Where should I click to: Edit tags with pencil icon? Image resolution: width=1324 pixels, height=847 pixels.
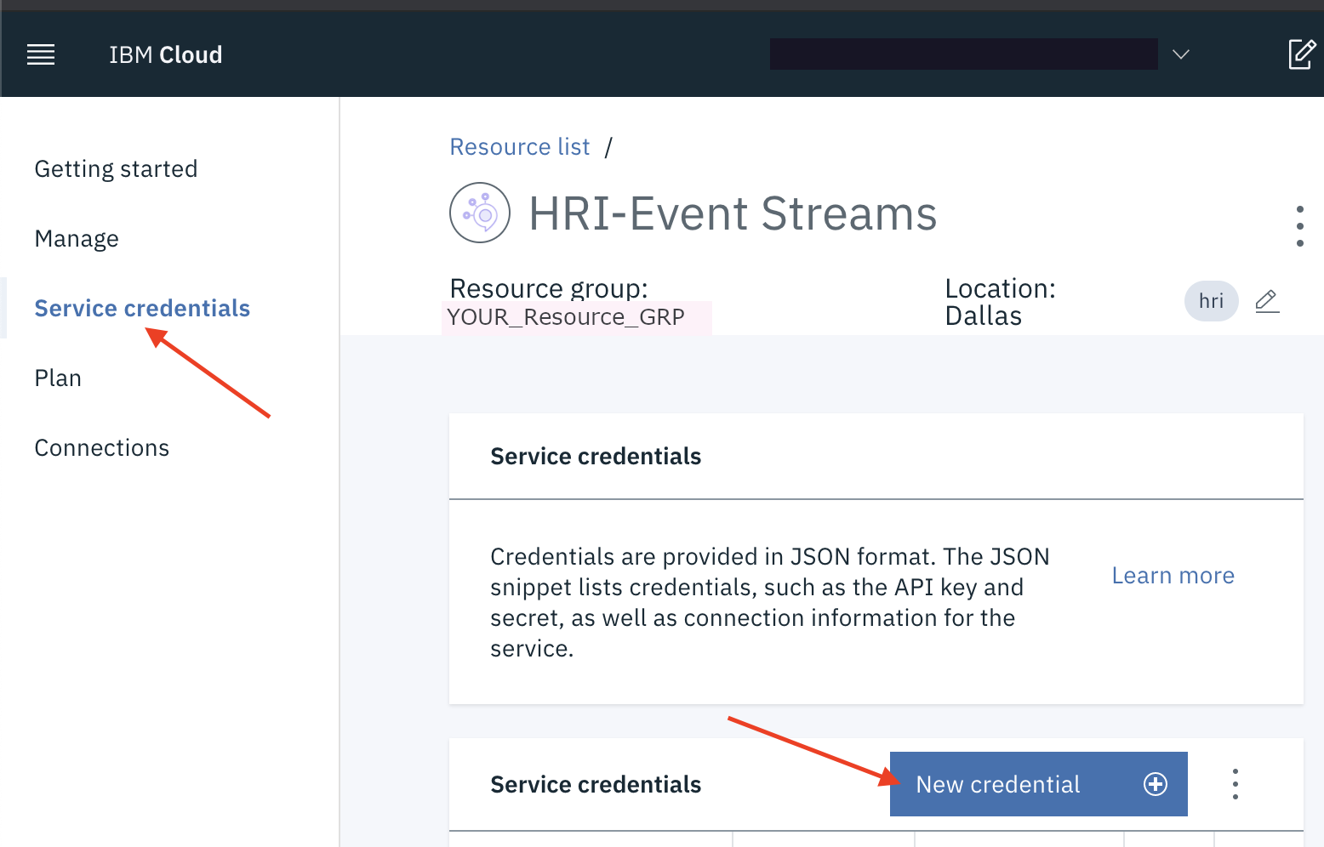coord(1267,301)
